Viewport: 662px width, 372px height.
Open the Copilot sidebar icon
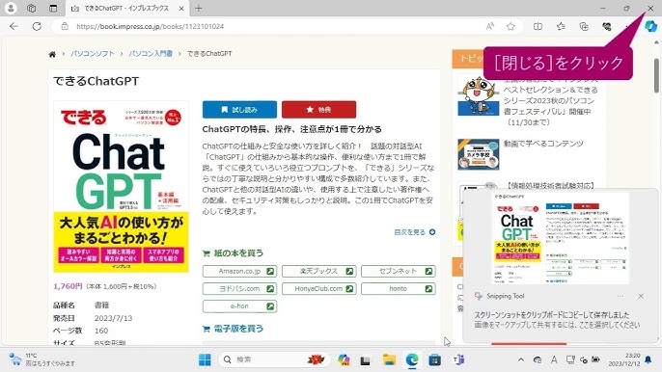pyautogui.click(x=650, y=26)
